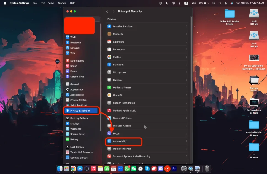Go back using the back arrow
The width and height of the screenshot is (267, 174).
tap(107, 12)
